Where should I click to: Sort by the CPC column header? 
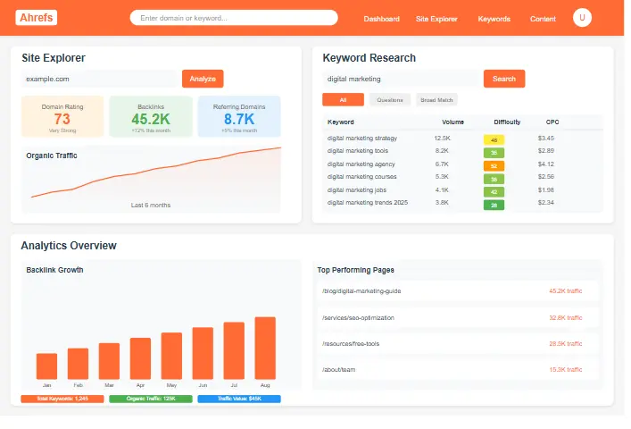tap(552, 122)
